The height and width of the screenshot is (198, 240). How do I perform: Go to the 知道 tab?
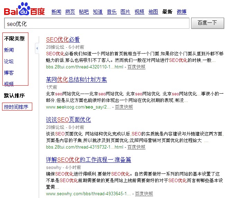point(98,12)
